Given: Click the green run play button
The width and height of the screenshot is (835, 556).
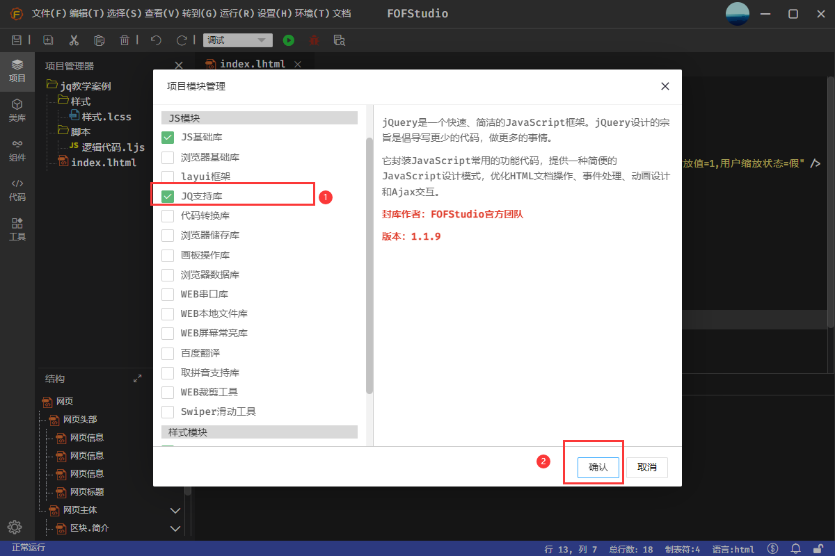Looking at the screenshot, I should pos(289,40).
